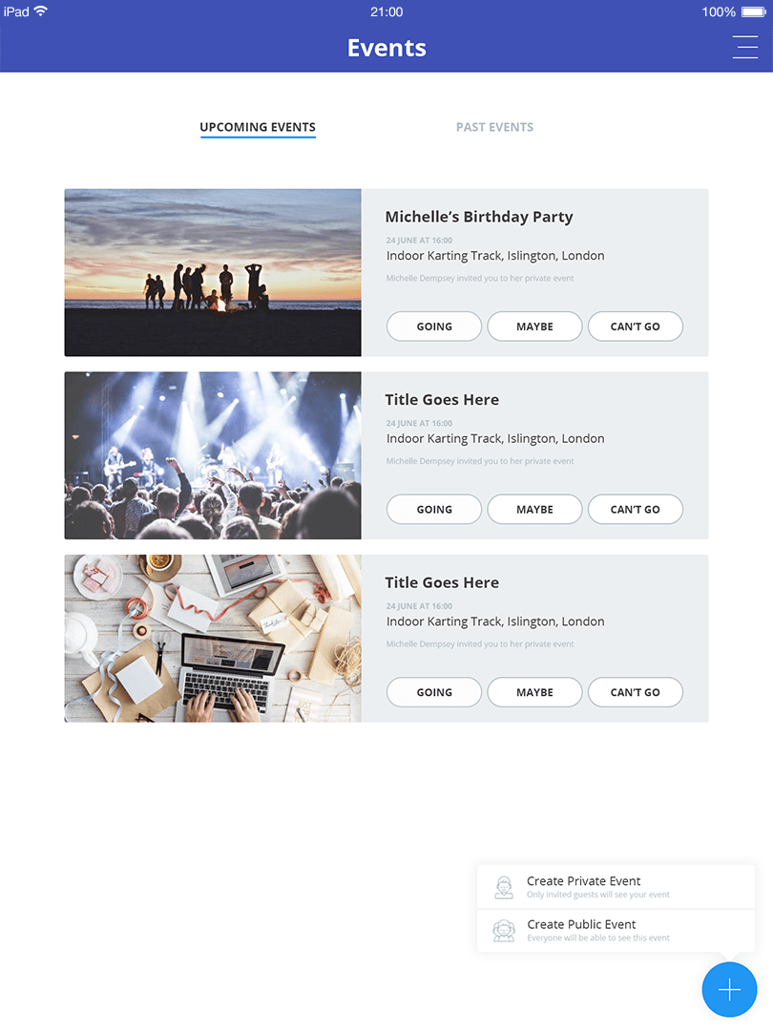The image size is (773, 1032).
Task: Select Create Private Event option
Action: [616, 887]
